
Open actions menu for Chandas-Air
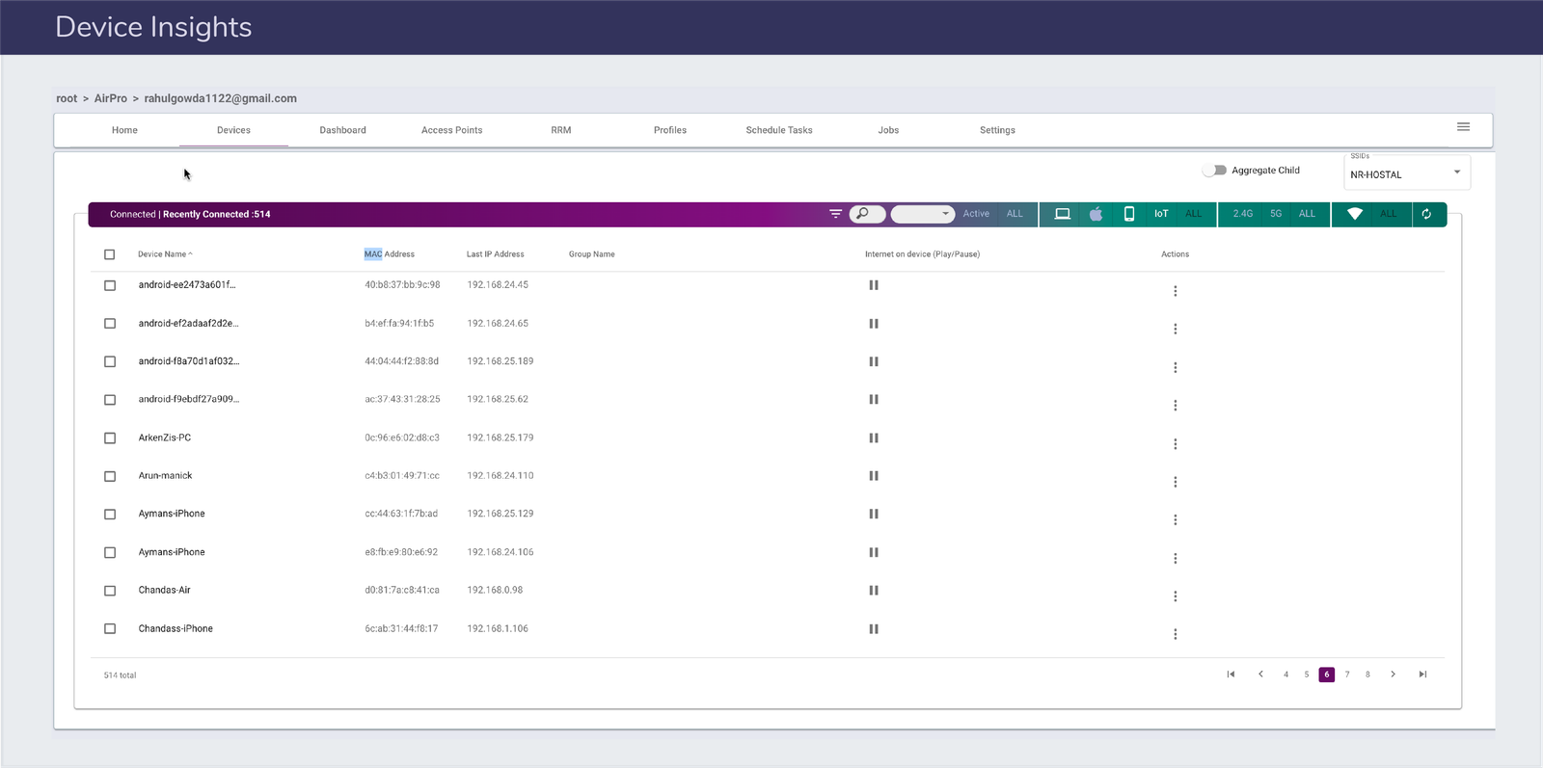pos(1175,596)
